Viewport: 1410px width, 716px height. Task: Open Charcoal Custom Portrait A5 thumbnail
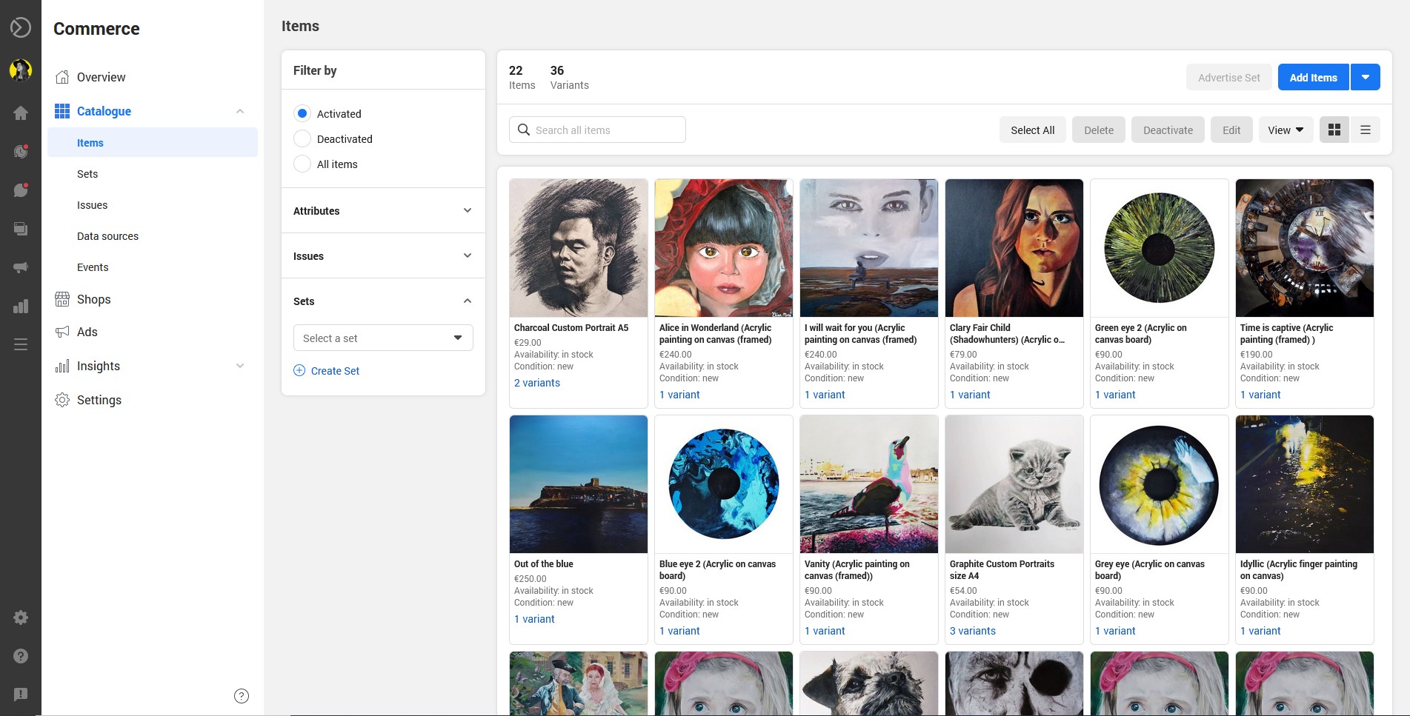(579, 248)
